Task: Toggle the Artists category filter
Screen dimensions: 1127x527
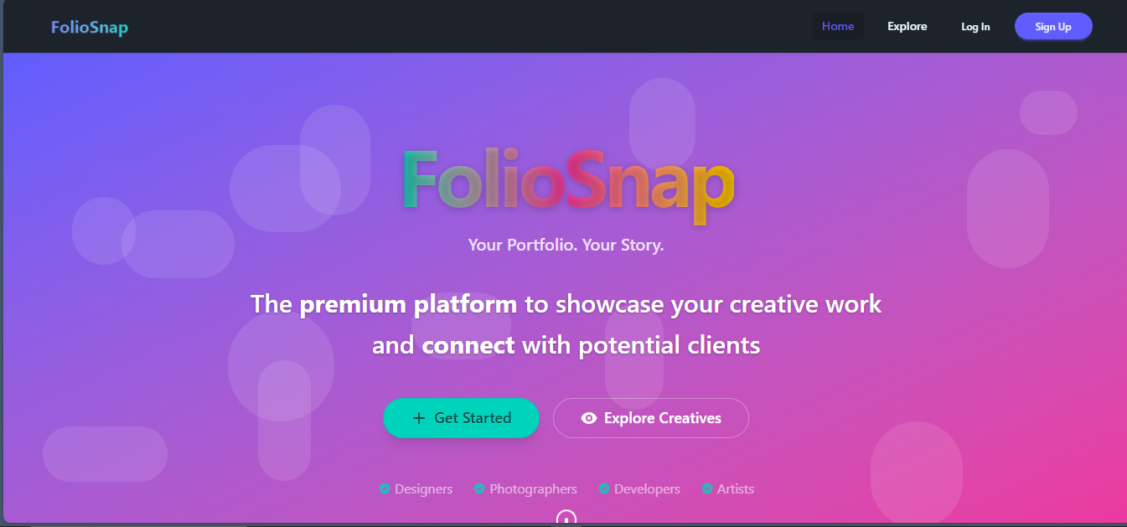Action: pos(734,488)
